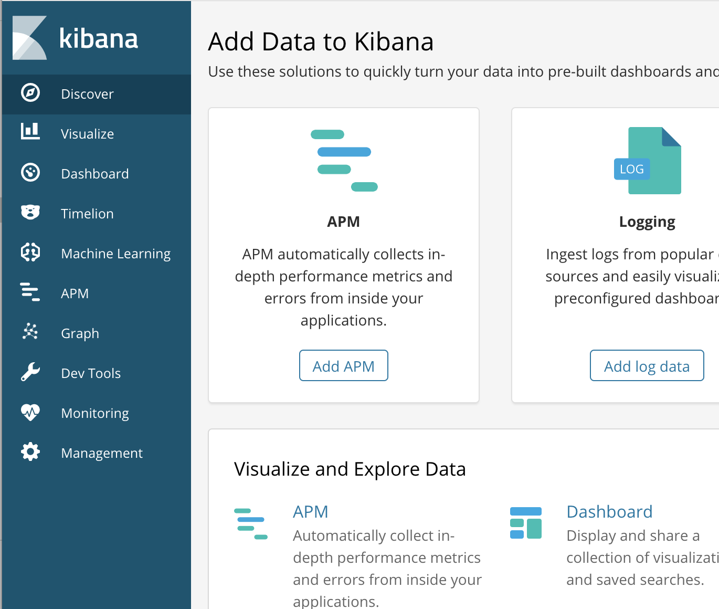The height and width of the screenshot is (609, 719).
Task: Click the 'Add Data to Kibana' heading
Action: pos(321,41)
